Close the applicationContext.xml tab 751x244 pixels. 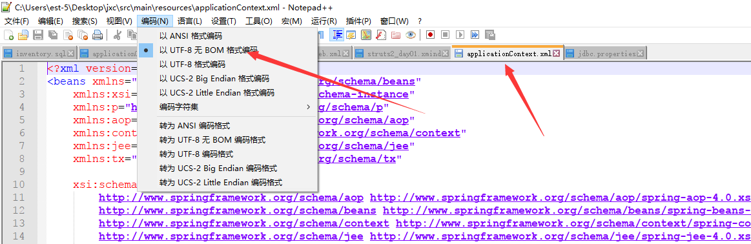pos(557,54)
